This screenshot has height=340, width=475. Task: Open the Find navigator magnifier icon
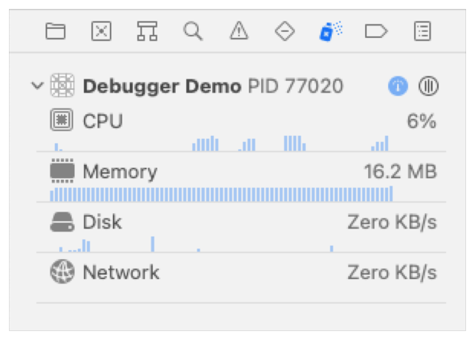point(193,31)
